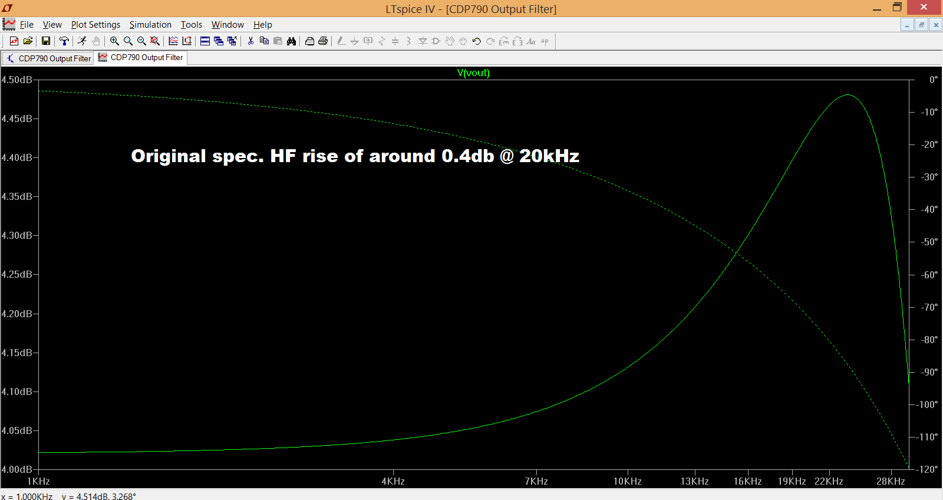Viewport: 943px width, 500px height.
Task: Open Find with the binoculars icon
Action: (291, 41)
